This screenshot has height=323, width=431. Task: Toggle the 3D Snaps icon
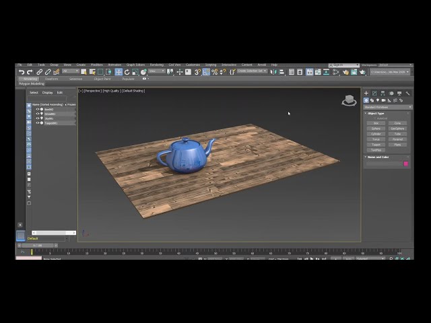[197, 72]
